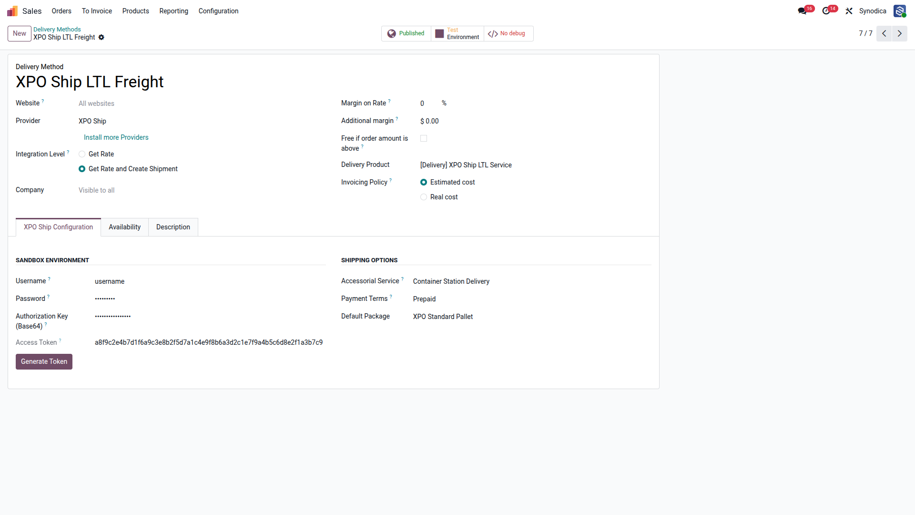Viewport: 915px width, 515px height.
Task: Click the 7 / 7 pager counter
Action: click(x=865, y=33)
